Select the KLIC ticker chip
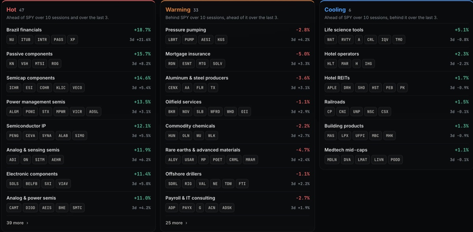The width and height of the screenshot is (473, 232). (61, 88)
